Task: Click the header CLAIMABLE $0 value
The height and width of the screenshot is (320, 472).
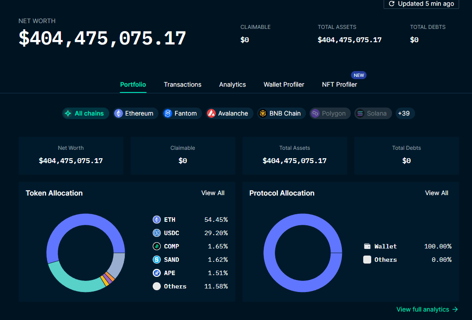Action: (x=245, y=40)
